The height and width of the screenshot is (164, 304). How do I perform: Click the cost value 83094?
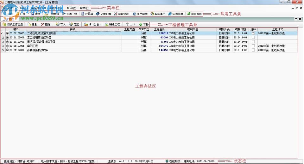pyautogui.click(x=164, y=38)
